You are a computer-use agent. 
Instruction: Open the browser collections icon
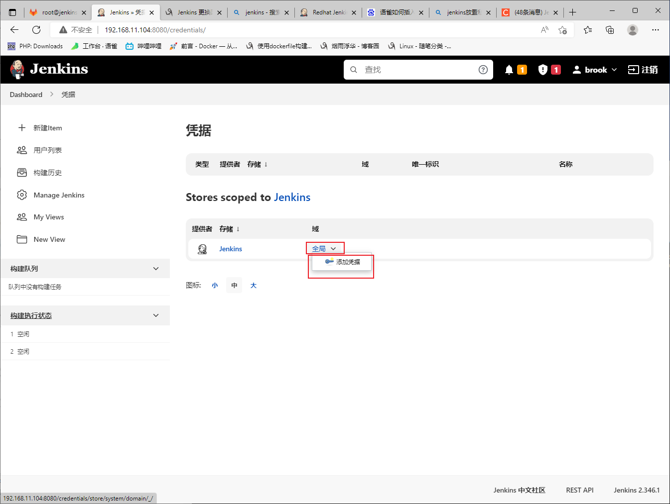pos(610,30)
